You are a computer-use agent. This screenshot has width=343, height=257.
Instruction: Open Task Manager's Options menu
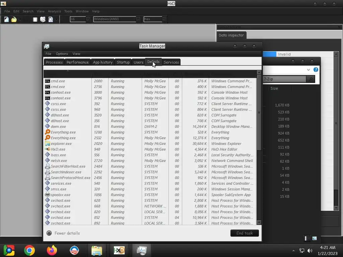62,54
